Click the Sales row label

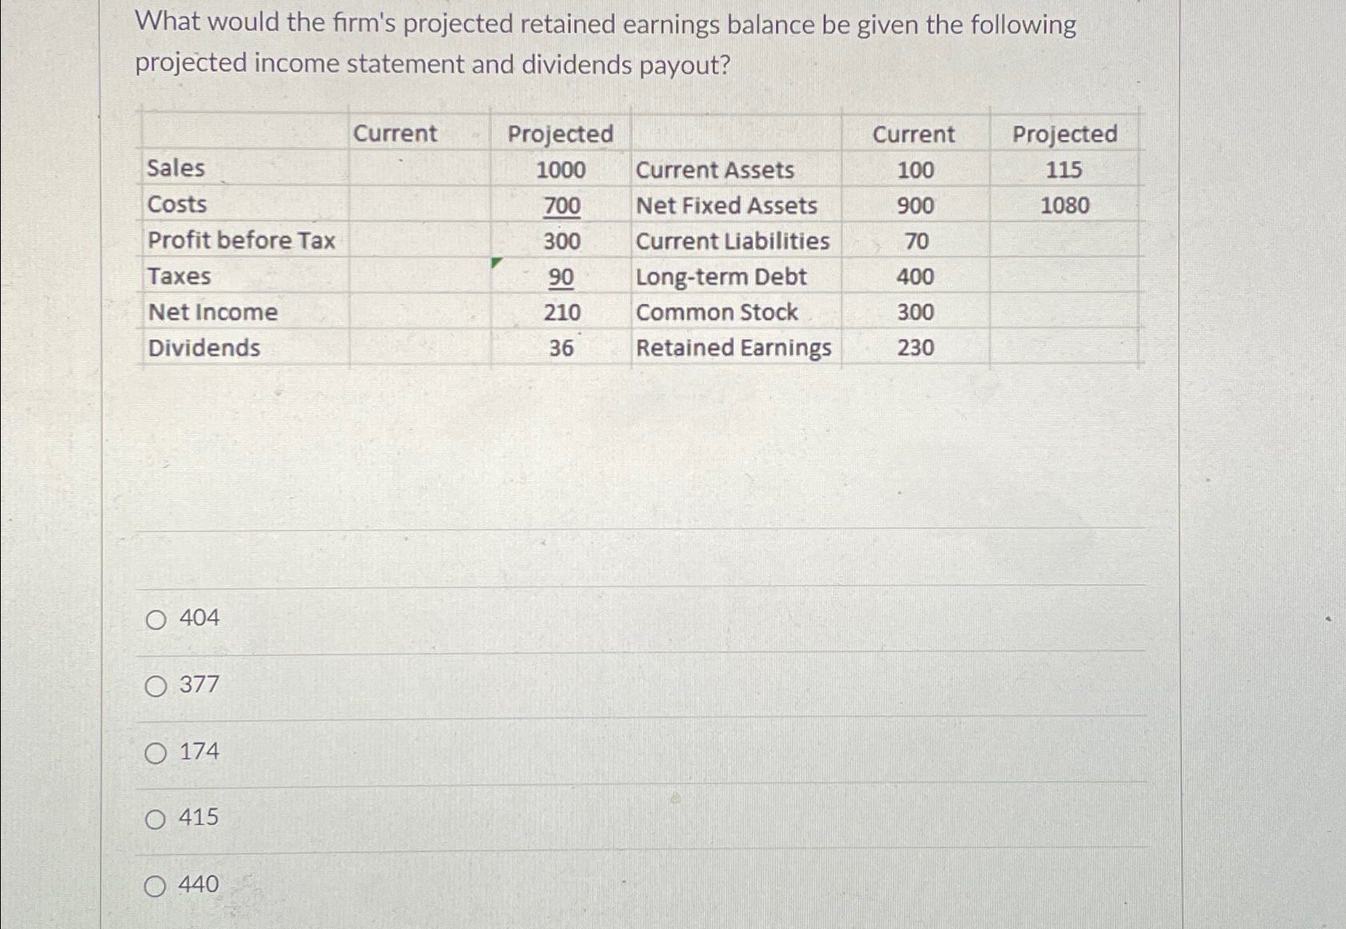[175, 169]
